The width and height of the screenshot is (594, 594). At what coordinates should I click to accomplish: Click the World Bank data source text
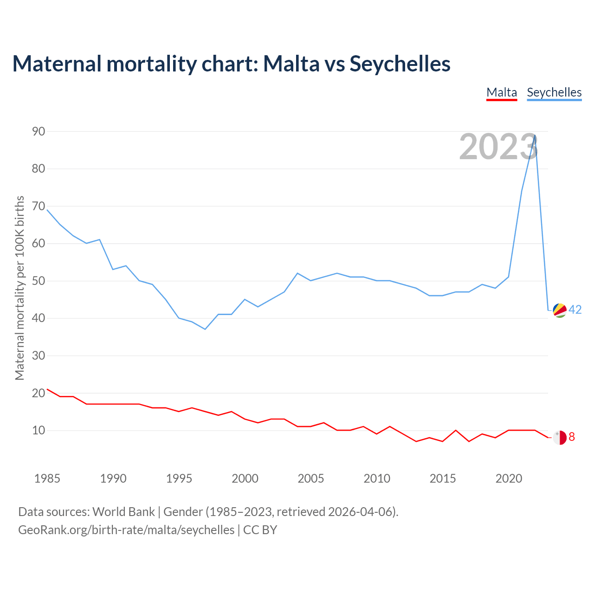123,512
